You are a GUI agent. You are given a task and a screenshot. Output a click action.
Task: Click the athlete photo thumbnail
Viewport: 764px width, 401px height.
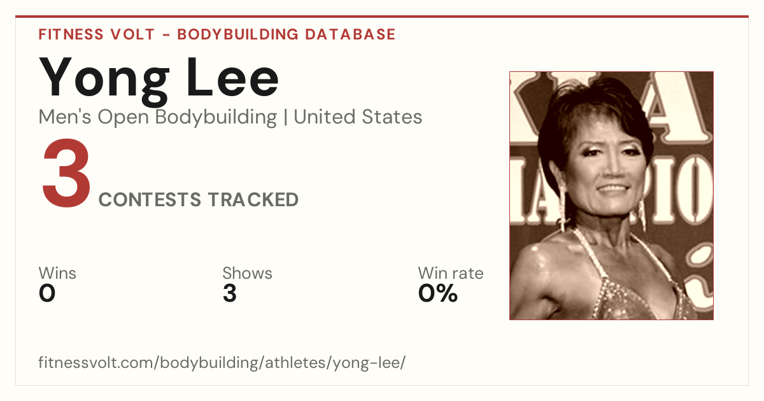coord(611,195)
